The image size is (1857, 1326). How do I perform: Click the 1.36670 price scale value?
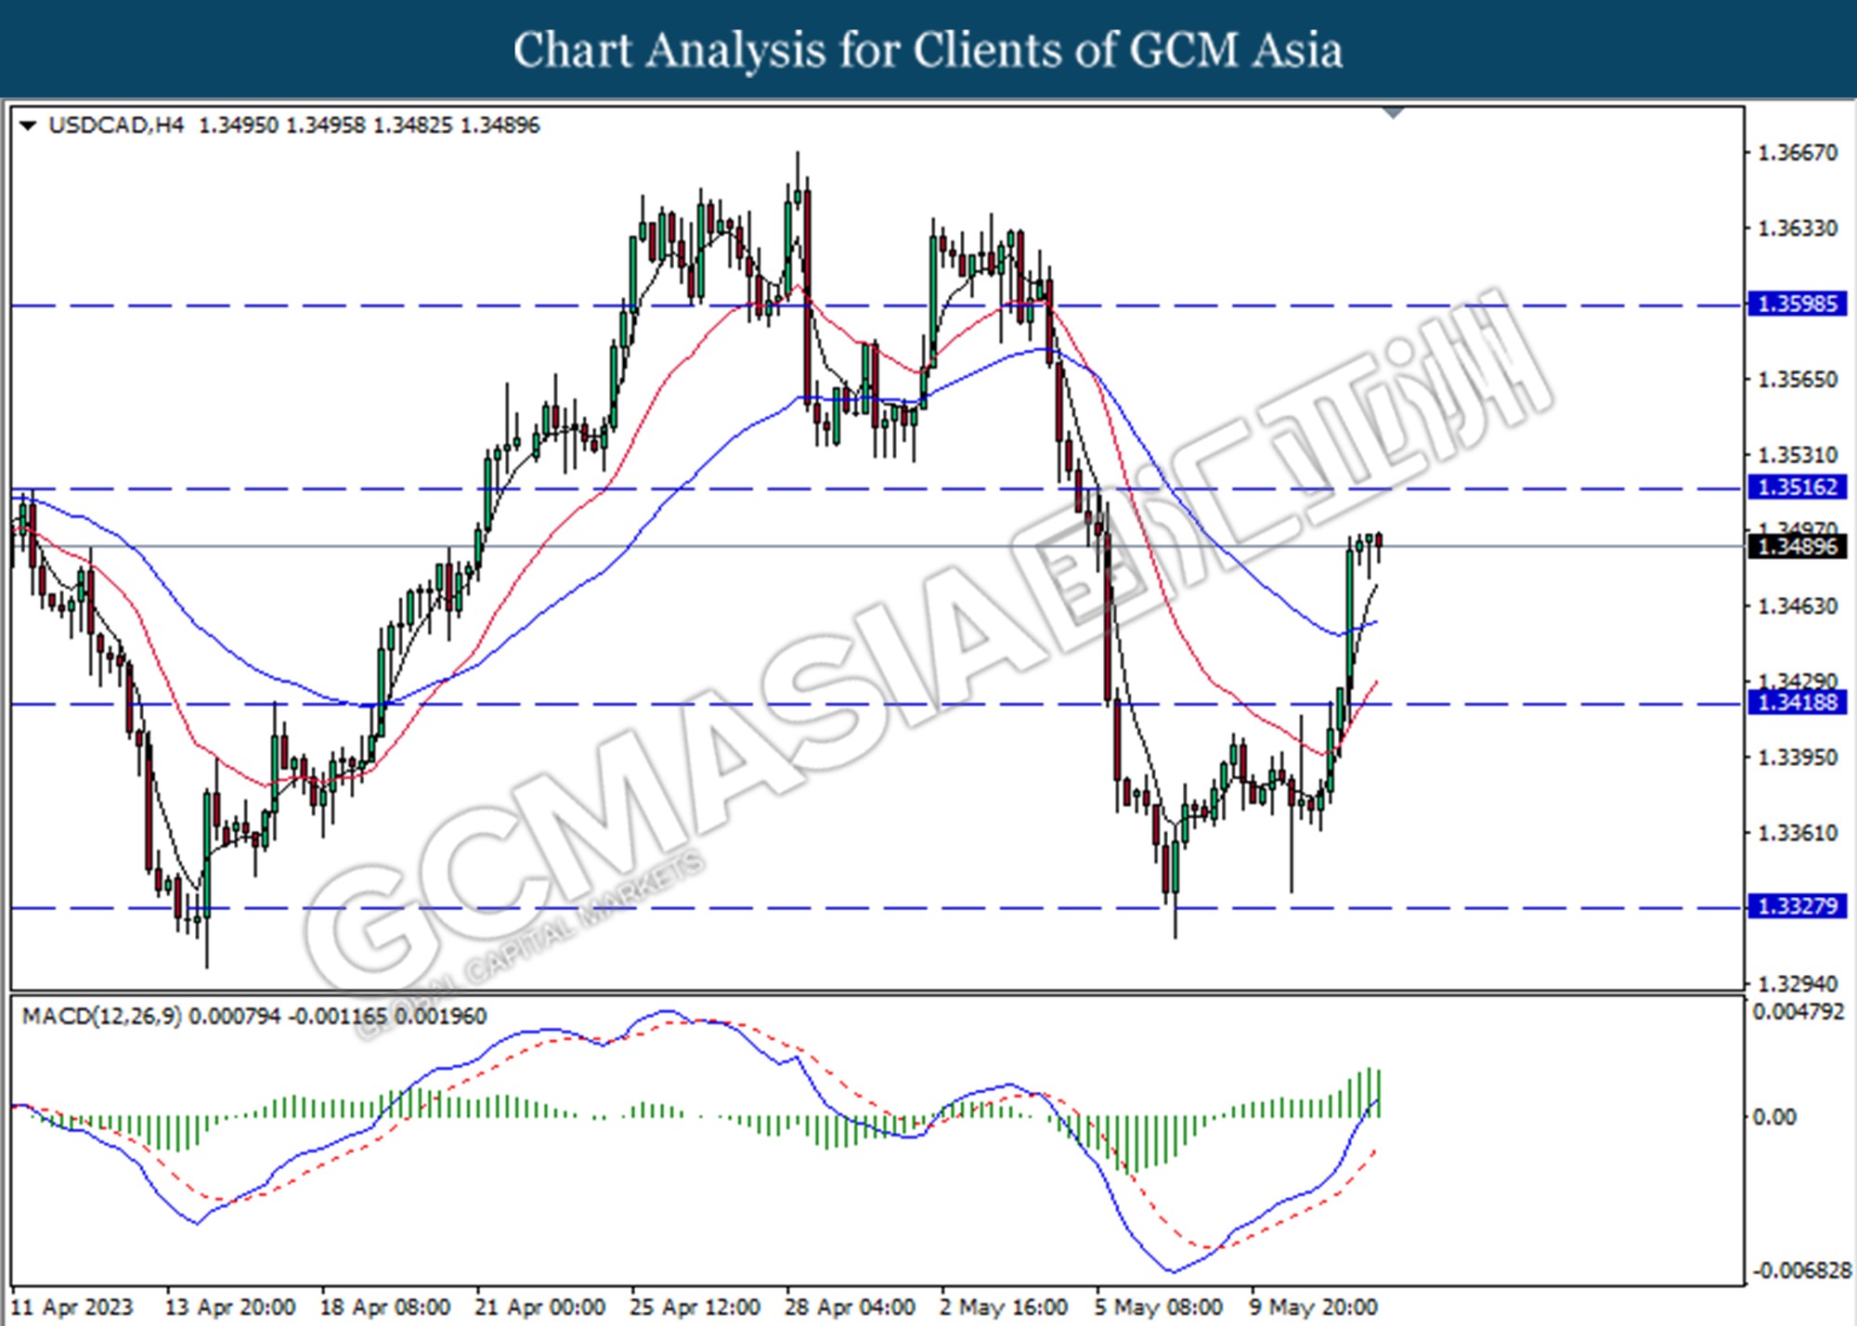(1798, 152)
